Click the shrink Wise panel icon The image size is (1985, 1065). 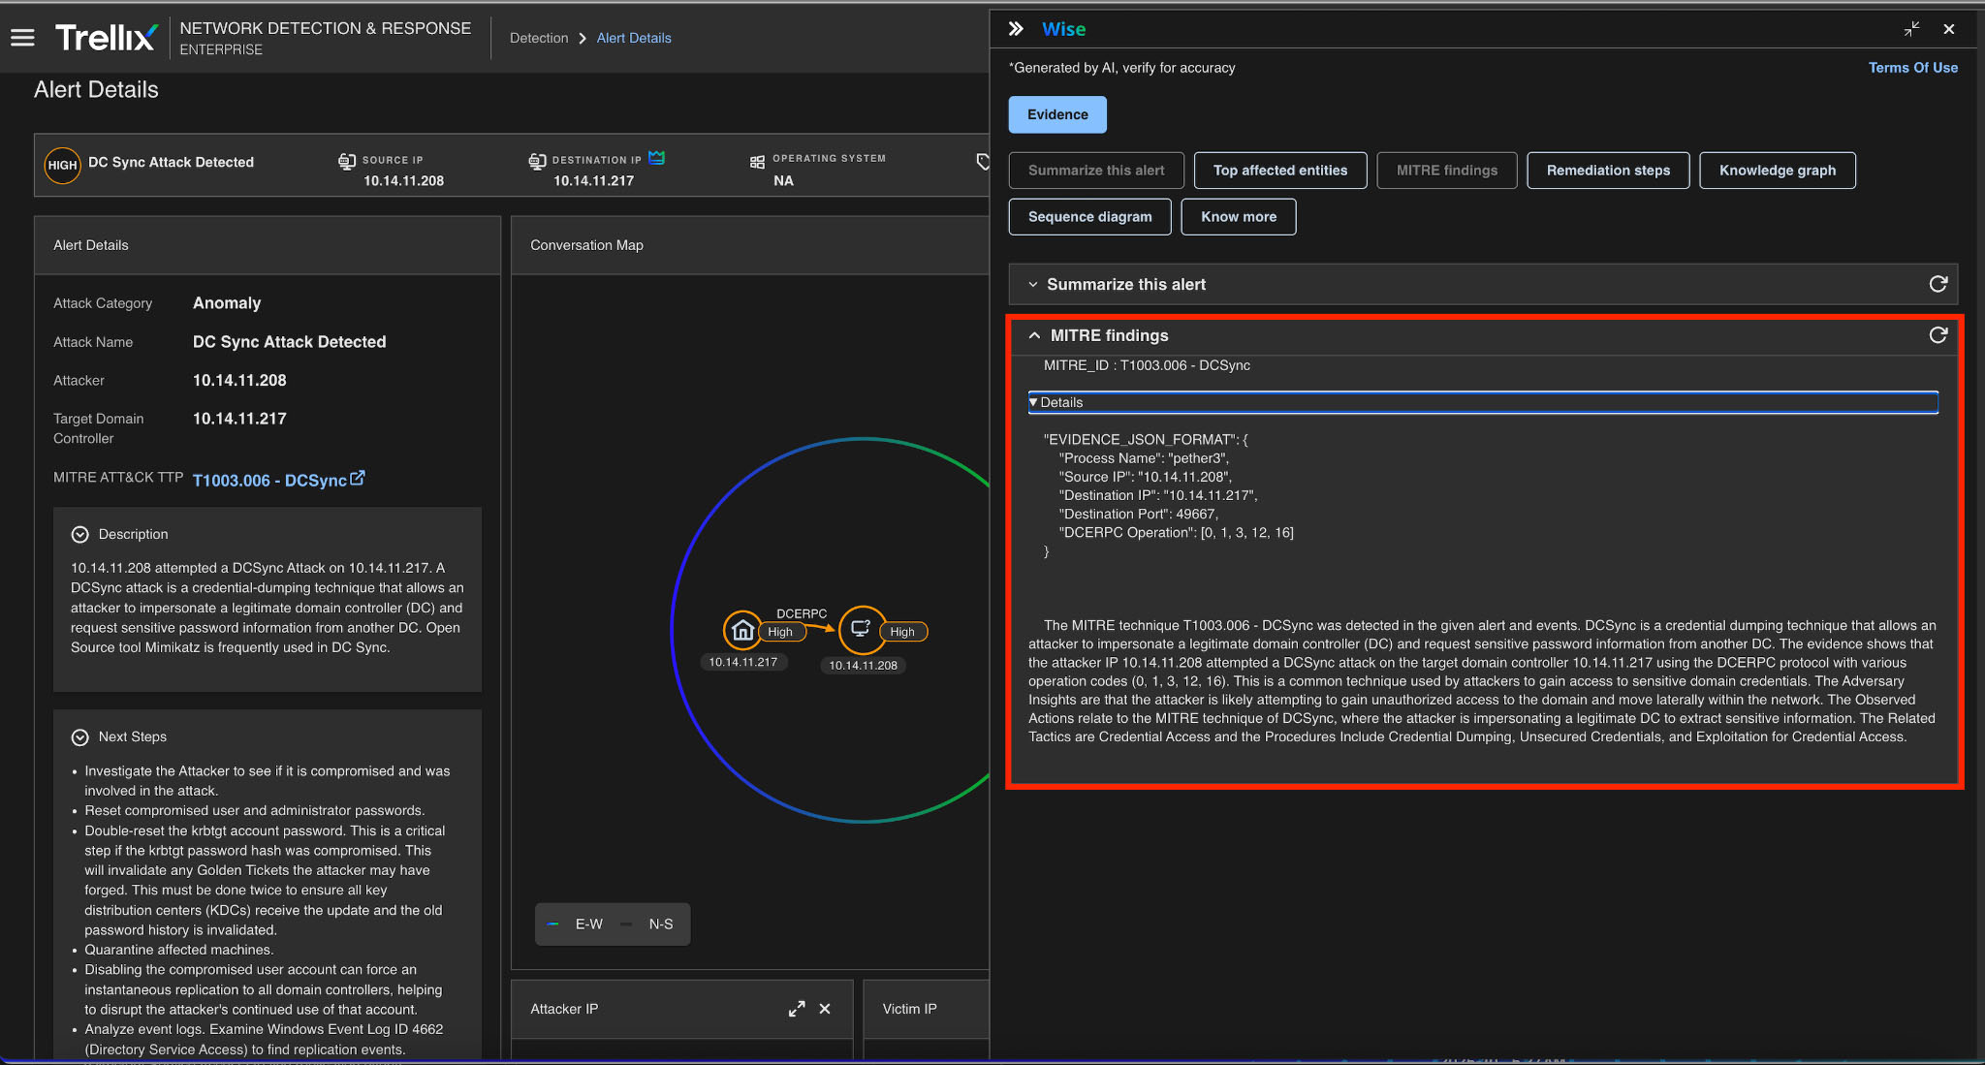[x=1911, y=29]
